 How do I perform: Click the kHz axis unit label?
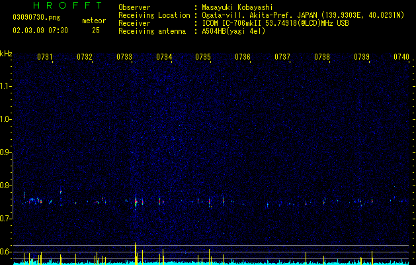coord(6,54)
